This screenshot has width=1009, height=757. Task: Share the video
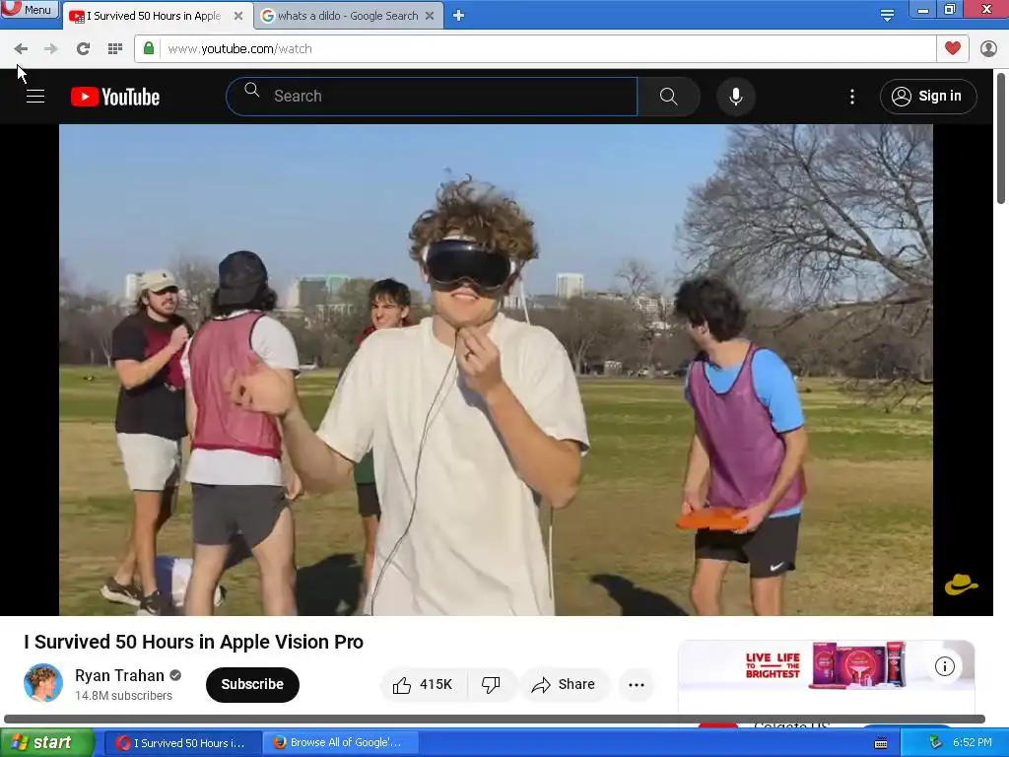coord(563,685)
